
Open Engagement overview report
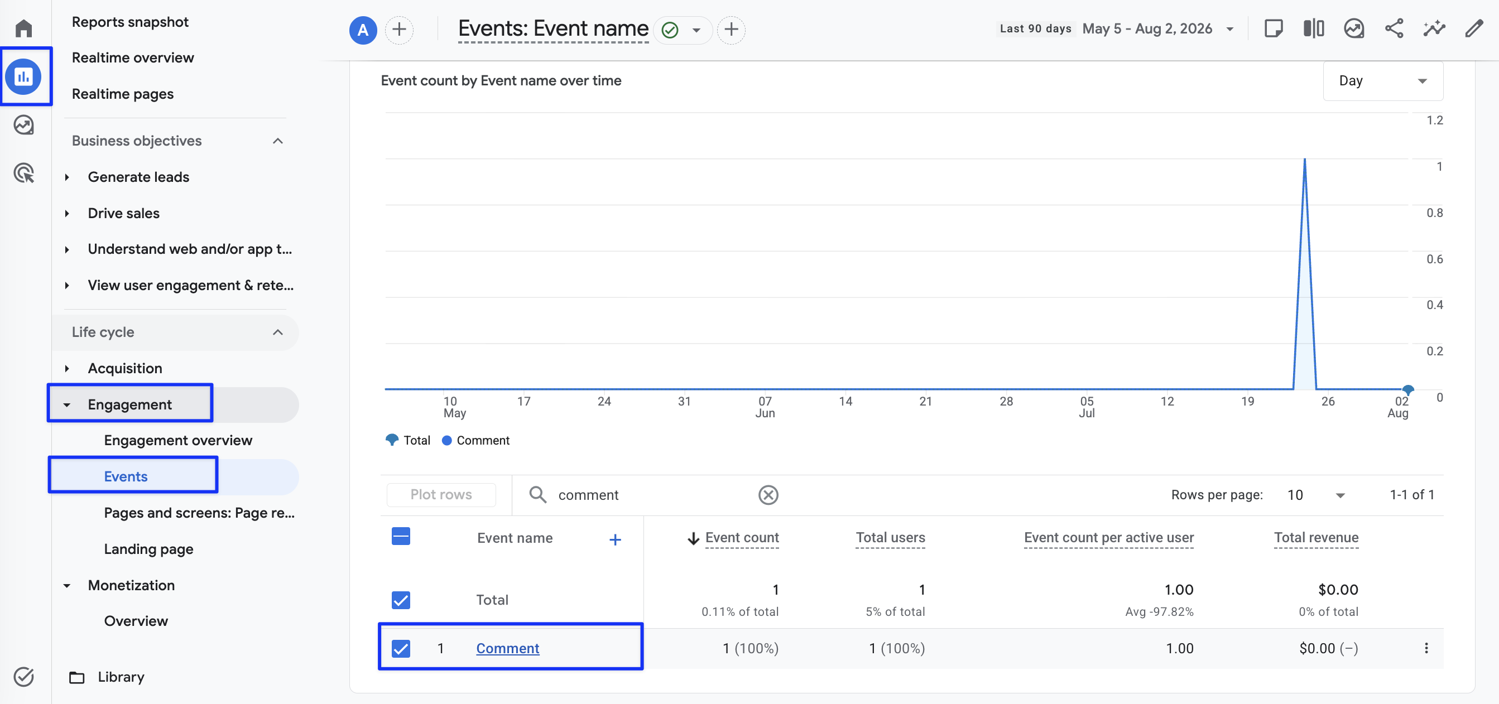(x=178, y=441)
